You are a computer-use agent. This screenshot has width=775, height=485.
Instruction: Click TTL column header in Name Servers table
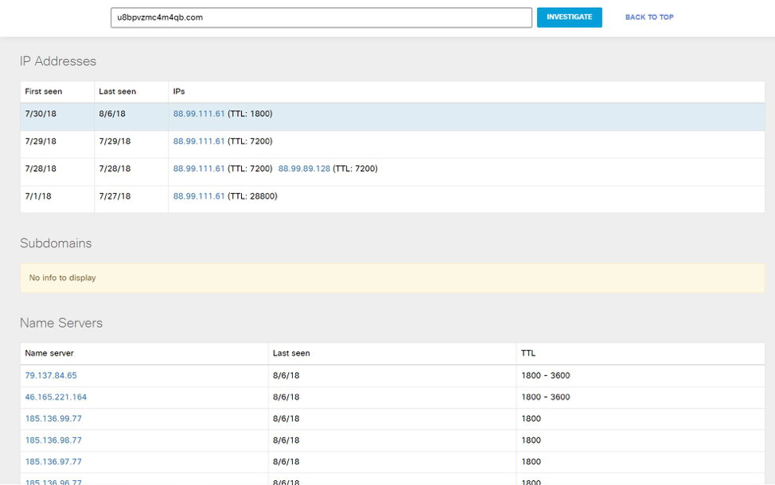[x=528, y=353]
